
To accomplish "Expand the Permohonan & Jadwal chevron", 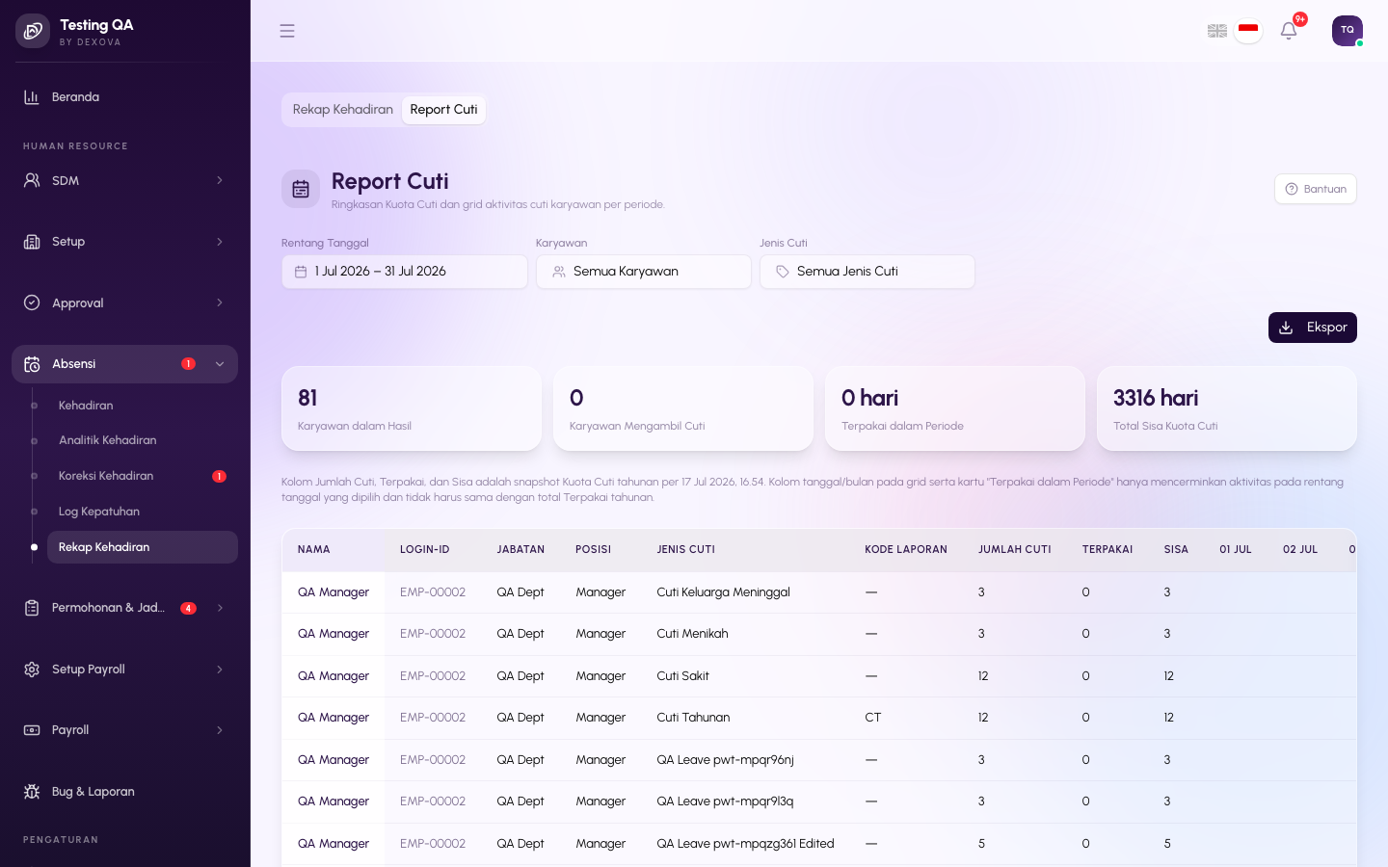I will pyautogui.click(x=220, y=608).
